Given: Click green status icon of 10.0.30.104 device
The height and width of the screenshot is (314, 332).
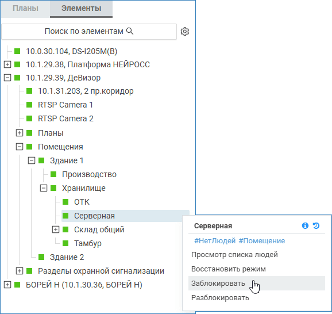Looking at the screenshot, I should pos(17,51).
